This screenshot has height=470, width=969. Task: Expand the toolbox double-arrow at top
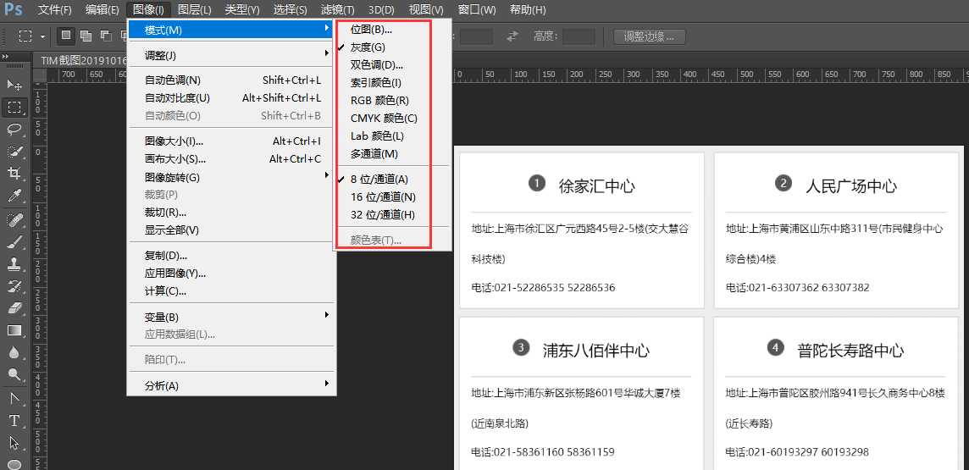point(6,57)
